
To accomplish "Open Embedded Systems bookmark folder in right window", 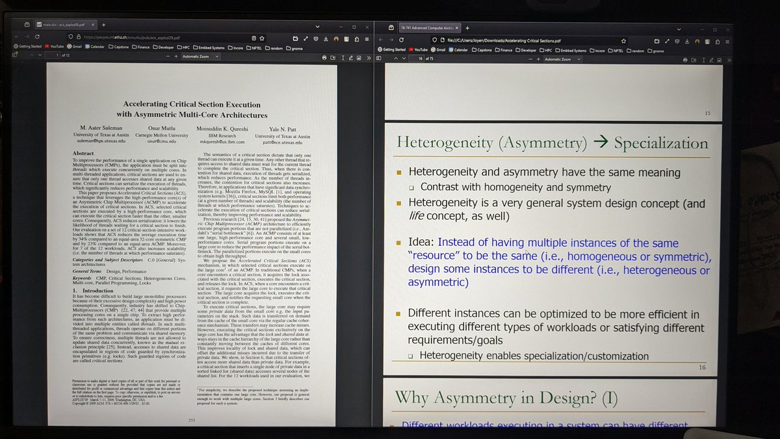I will click(x=571, y=50).
